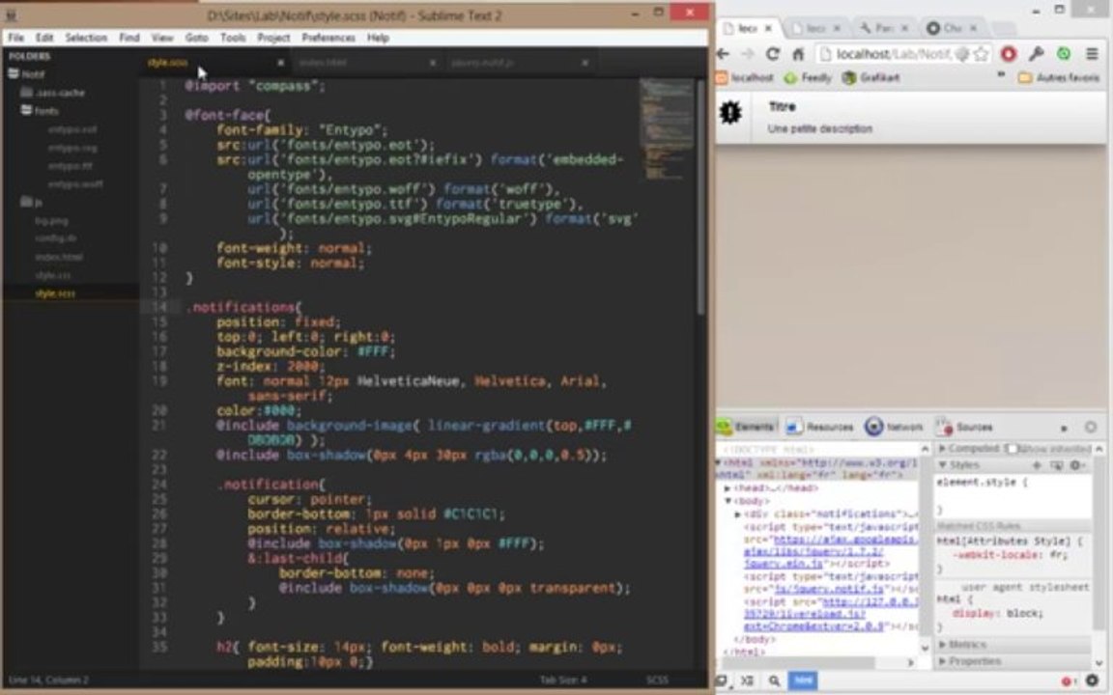The width and height of the screenshot is (1113, 695).
Task: Click the Titre notification heading
Action: [782, 106]
